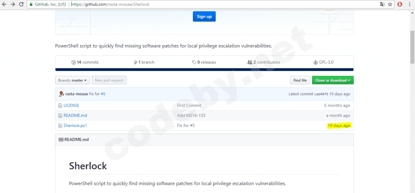Viewport: 415px width, 193px height.
Task: Click the Find file button
Action: click(x=300, y=80)
